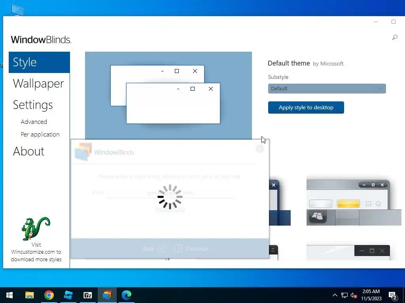405x303 pixels.
Task: Open the Per application settings
Action: coord(40,135)
